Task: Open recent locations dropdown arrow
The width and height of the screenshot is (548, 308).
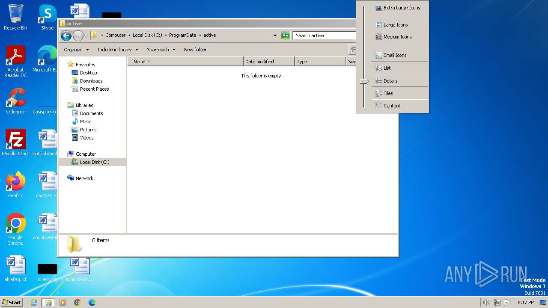Action: point(86,36)
